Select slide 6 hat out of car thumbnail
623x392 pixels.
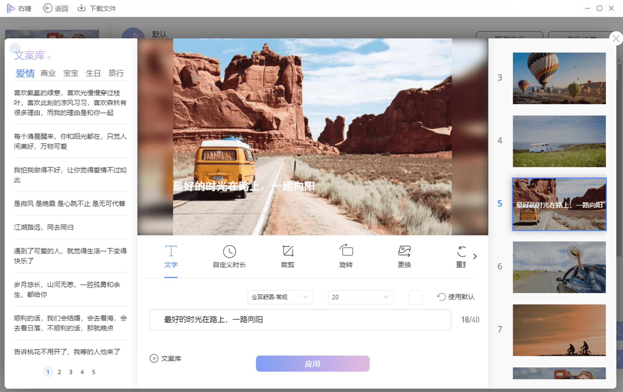pyautogui.click(x=559, y=267)
